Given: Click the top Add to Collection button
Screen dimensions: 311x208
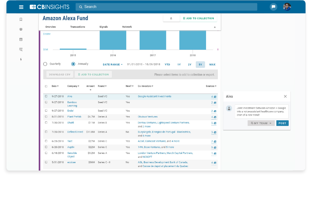Looking at the screenshot, I should [199, 18].
